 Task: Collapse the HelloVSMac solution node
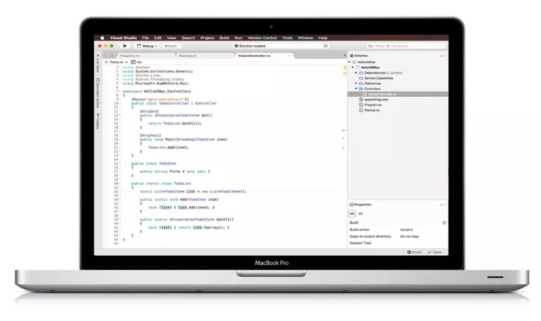pos(349,62)
